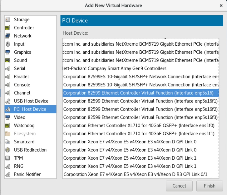This screenshot has width=227, height=195.
Task: Click the USB Host Device icon
Action: 8,101
